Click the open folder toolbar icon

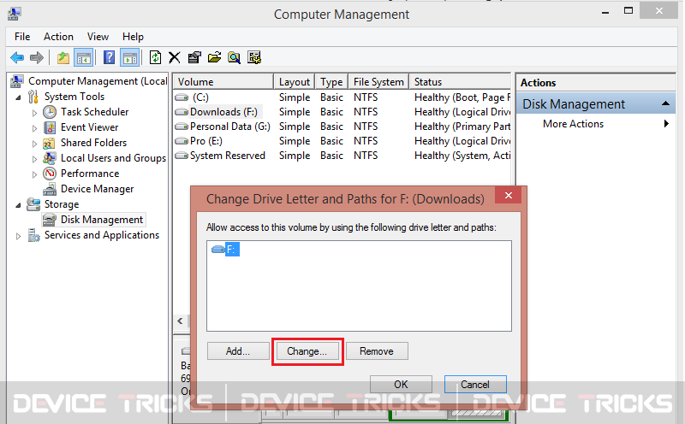point(214,57)
